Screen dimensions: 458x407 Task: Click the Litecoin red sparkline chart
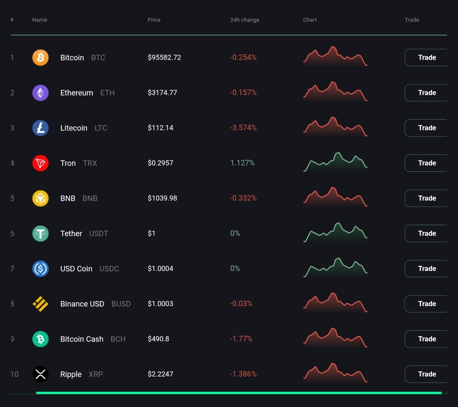point(335,127)
